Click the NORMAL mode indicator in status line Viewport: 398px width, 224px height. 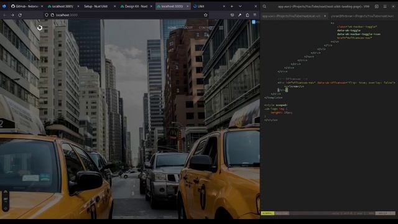click(267, 213)
